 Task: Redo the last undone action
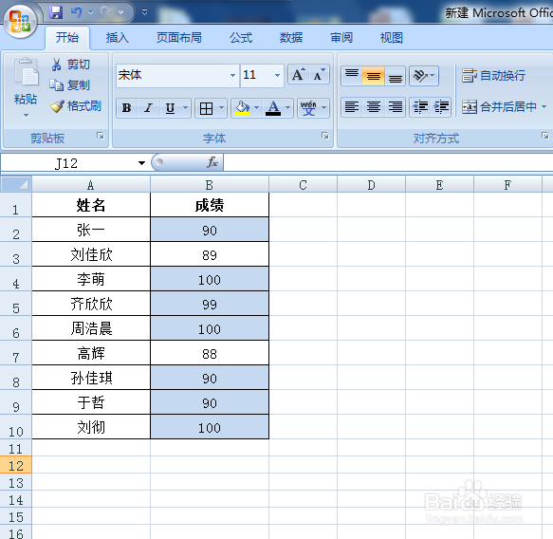(x=106, y=12)
